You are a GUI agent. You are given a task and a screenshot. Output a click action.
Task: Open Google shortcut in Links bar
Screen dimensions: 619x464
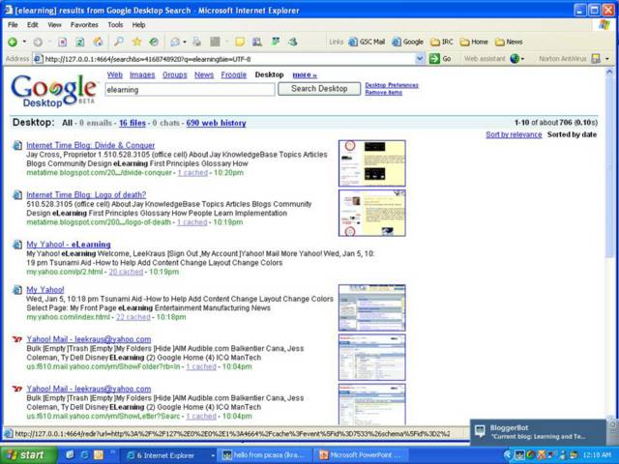click(407, 42)
